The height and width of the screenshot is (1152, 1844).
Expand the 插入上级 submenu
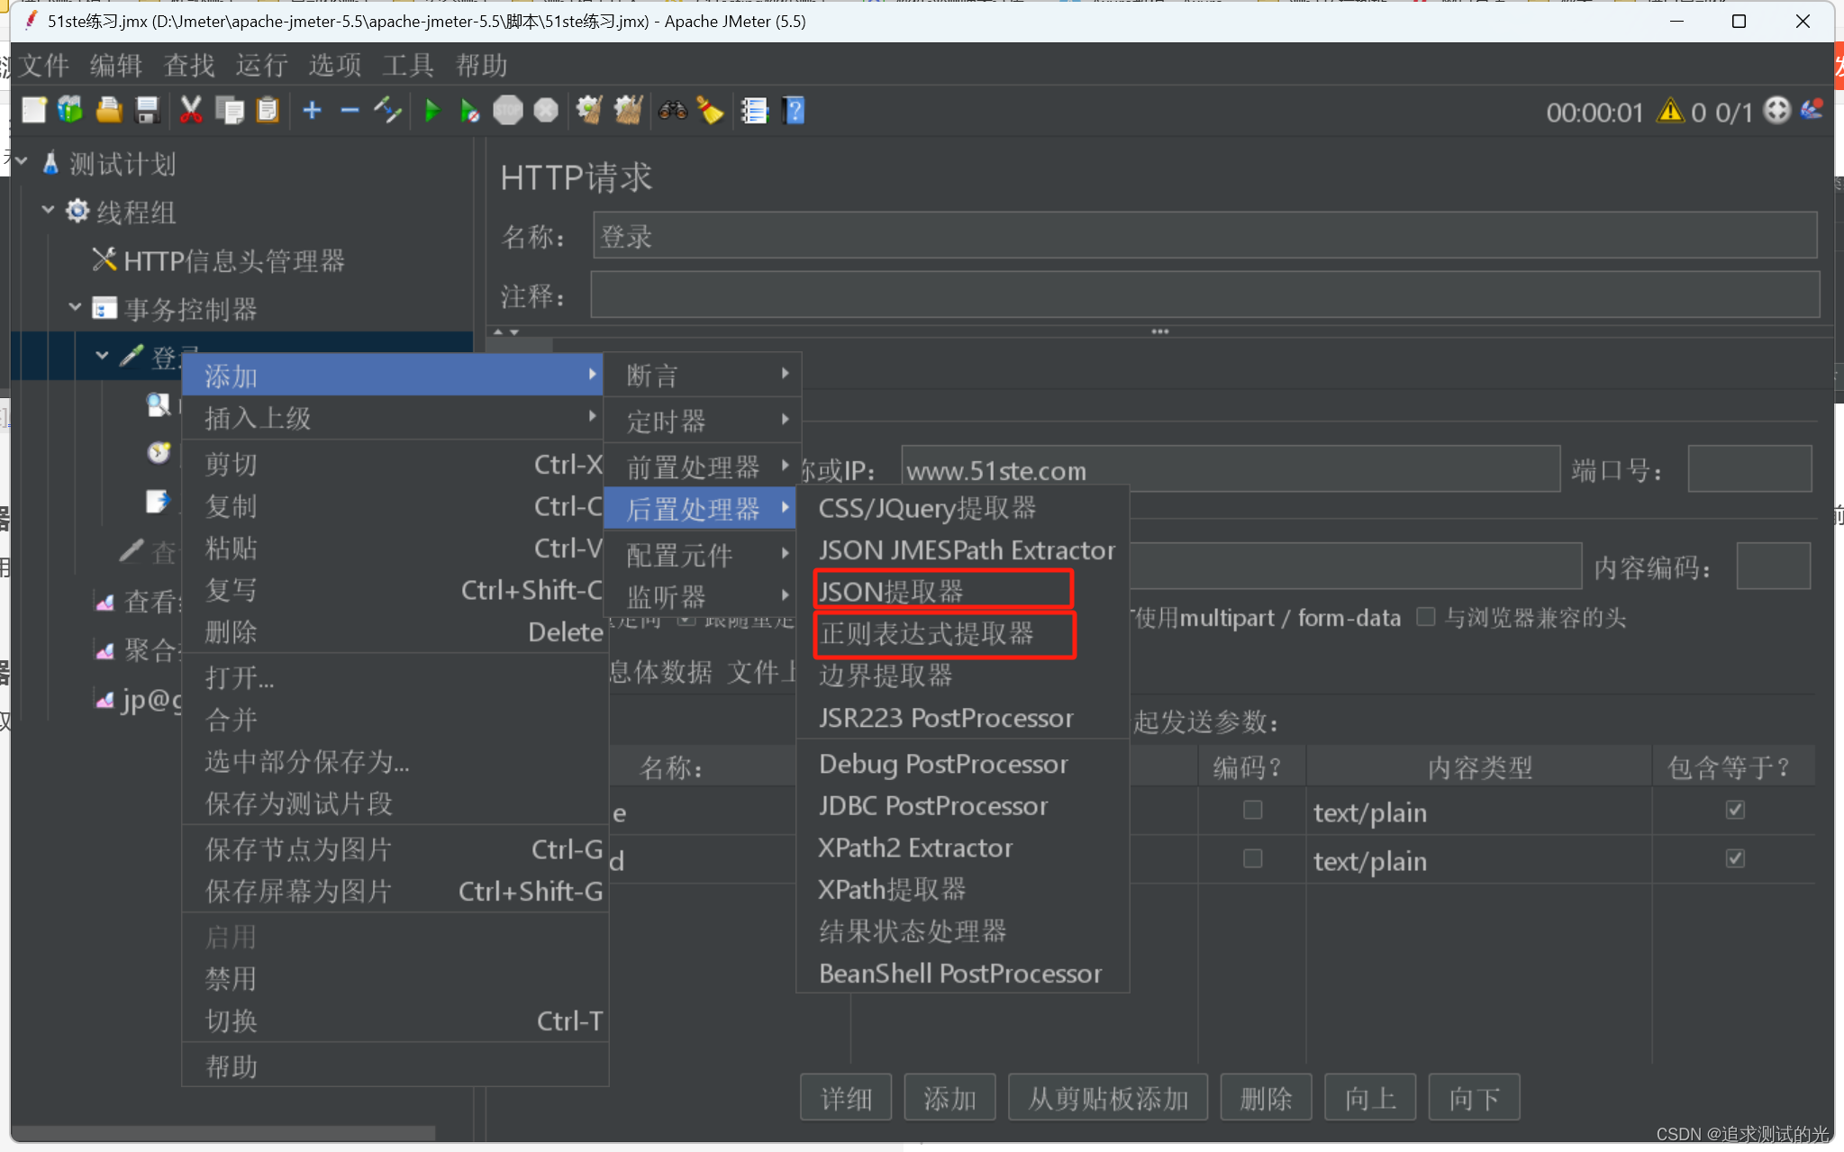[x=395, y=418]
